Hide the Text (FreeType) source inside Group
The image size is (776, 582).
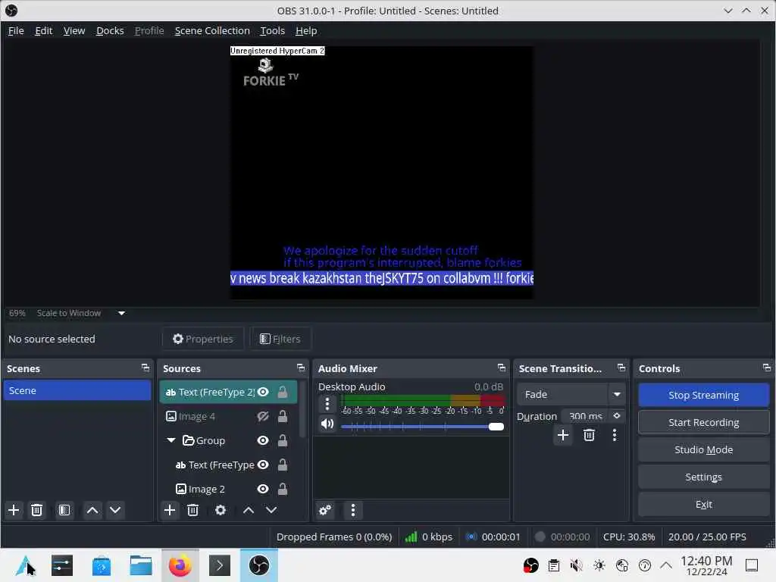pyautogui.click(x=263, y=465)
